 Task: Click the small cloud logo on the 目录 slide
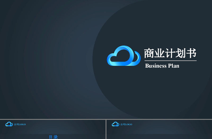pyautogui.click(x=9, y=124)
